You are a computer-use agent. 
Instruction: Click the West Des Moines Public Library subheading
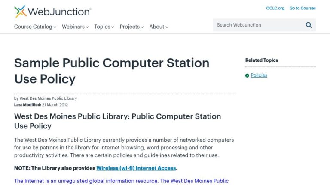117,121
